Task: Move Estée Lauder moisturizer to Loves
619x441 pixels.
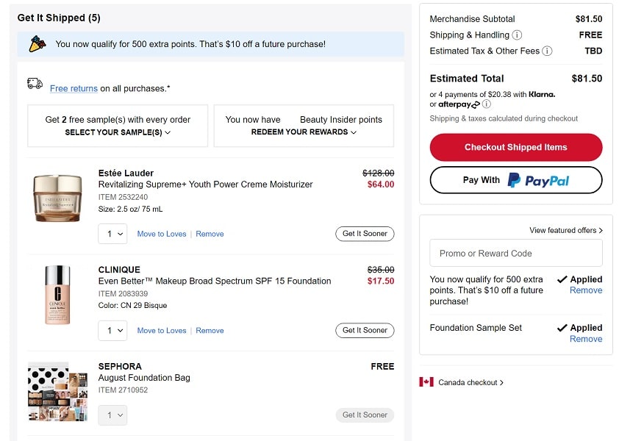Action: [x=162, y=234]
